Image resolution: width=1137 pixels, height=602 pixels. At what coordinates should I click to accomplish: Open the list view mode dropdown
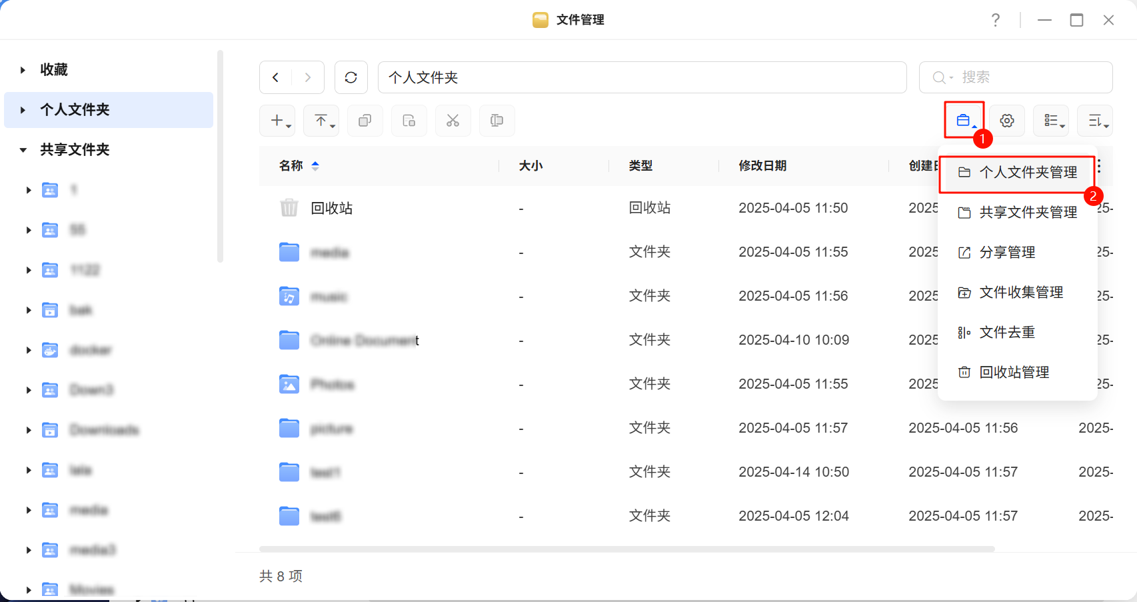pyautogui.click(x=1054, y=121)
